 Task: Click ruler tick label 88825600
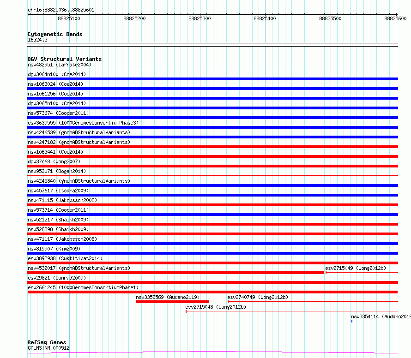tap(395, 18)
